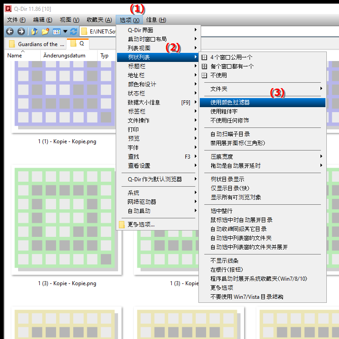Open the 网络驱动器 submenu
The height and width of the screenshot is (339, 339).
pyautogui.click(x=158, y=202)
